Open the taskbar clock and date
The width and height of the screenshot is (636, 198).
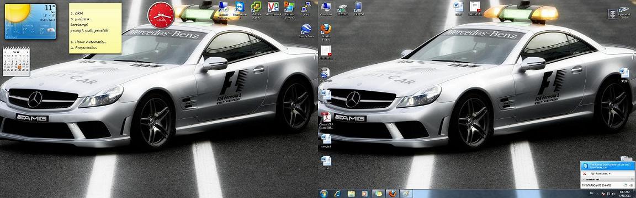(624, 194)
